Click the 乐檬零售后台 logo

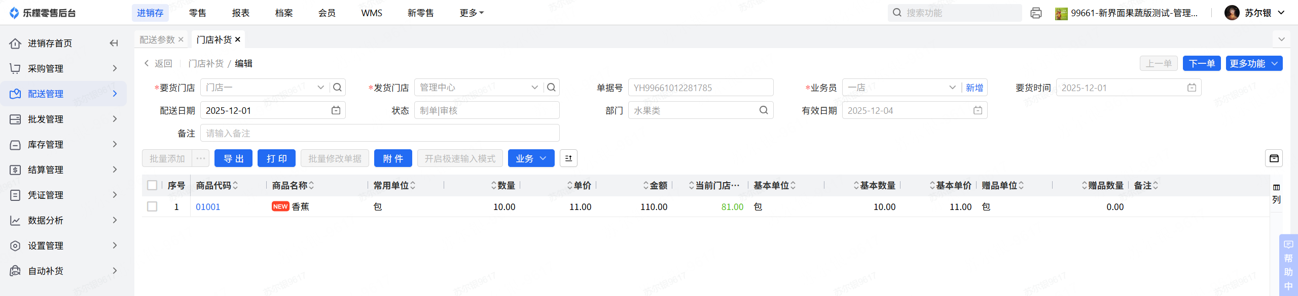[x=43, y=13]
